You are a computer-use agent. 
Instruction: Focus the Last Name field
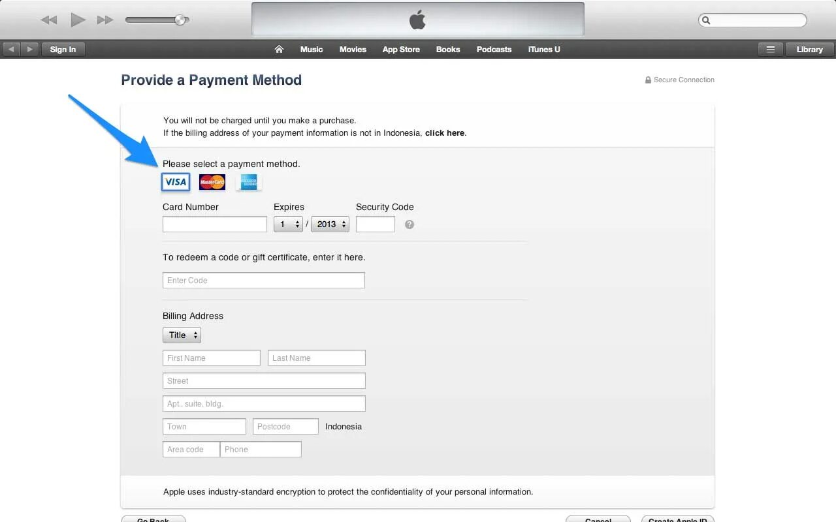click(x=317, y=358)
